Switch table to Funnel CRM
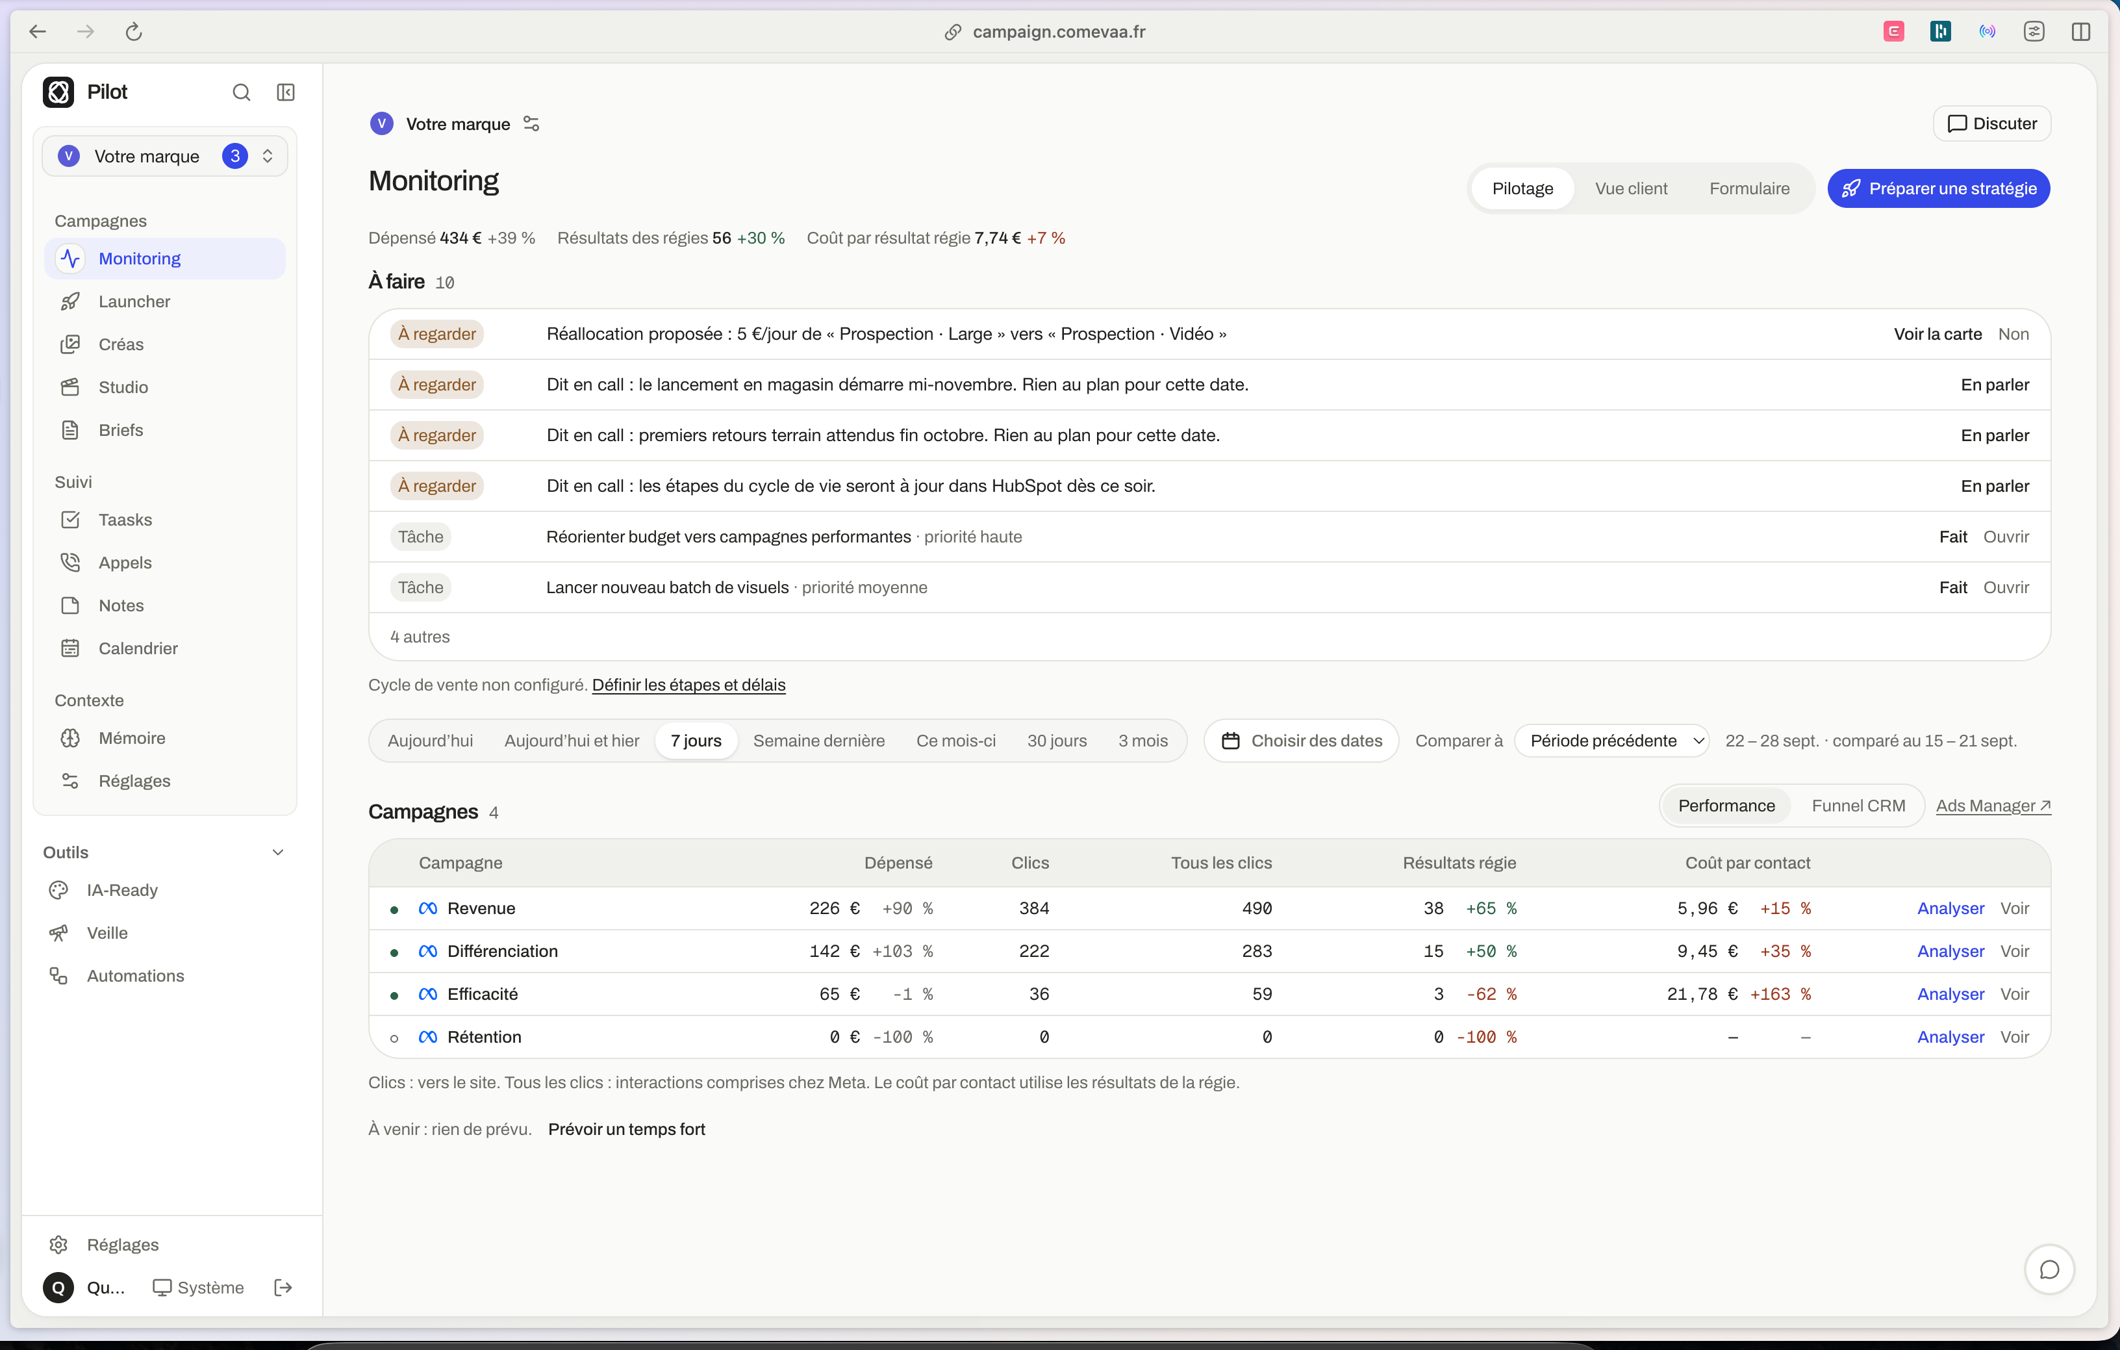 point(1858,806)
